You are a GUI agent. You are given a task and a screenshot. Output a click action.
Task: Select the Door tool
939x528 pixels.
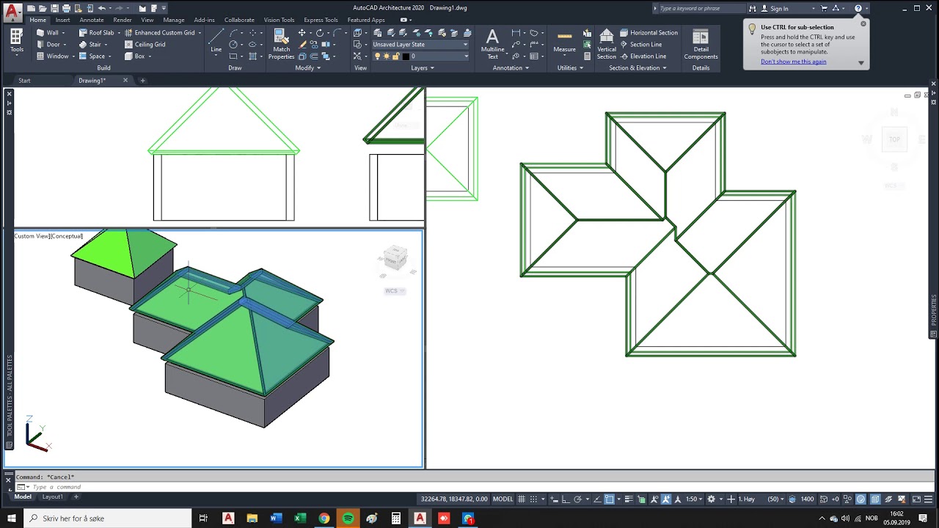[x=48, y=45]
